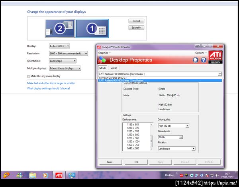
Task: Open the Orientation dropdown set to Landscape
Action: 63,61
